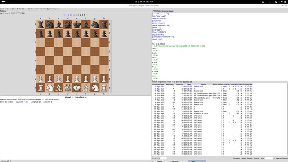This screenshot has width=288, height=162.
Task: Click the empty e4 square
Action: click(77, 61)
